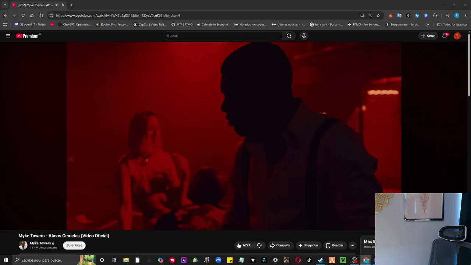This screenshot has width=471, height=265.
Task: Open the Chrome apps grid shortcut
Action: pyautogui.click(x=5, y=25)
